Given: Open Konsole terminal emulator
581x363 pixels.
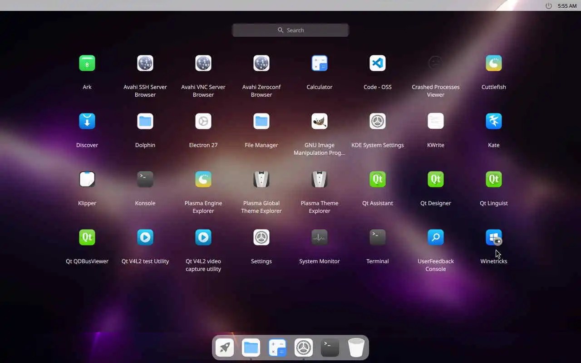Looking at the screenshot, I should pos(145,179).
